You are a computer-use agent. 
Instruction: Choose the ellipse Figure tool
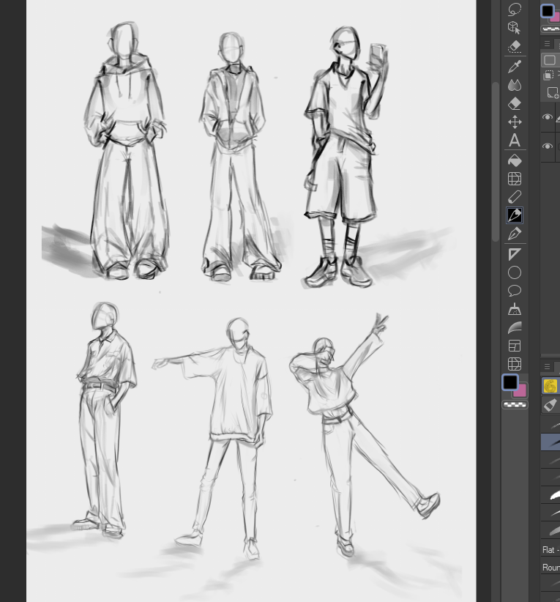[515, 272]
